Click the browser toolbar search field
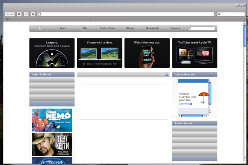 point(231,14)
